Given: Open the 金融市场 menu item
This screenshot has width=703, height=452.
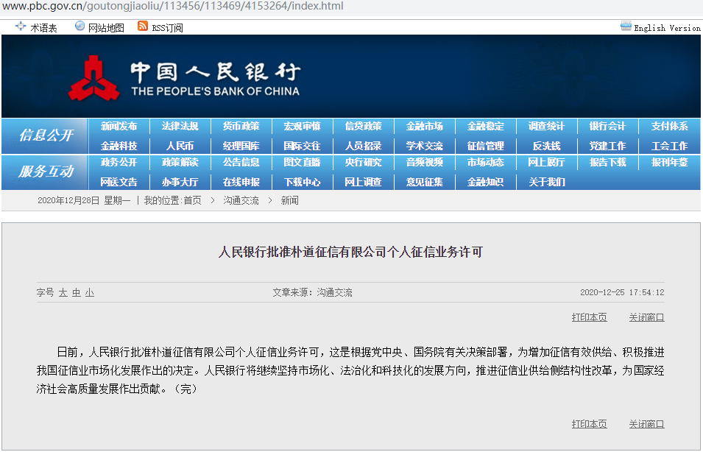Looking at the screenshot, I should [424, 127].
